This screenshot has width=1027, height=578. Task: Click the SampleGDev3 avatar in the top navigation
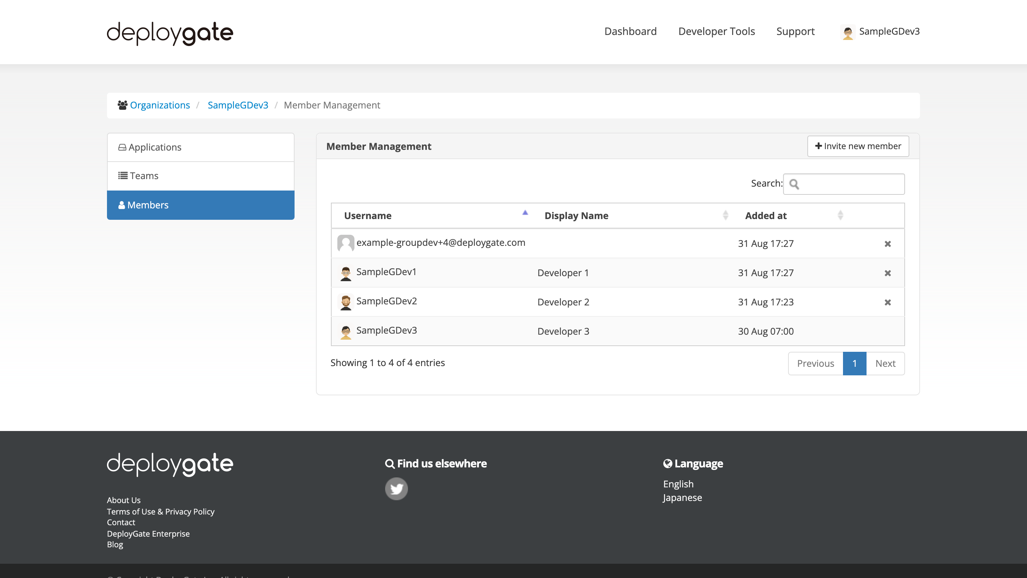[848, 32]
